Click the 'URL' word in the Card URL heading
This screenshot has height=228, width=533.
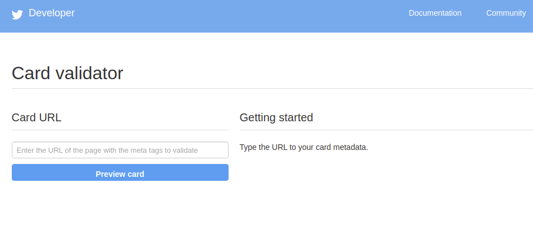point(51,117)
